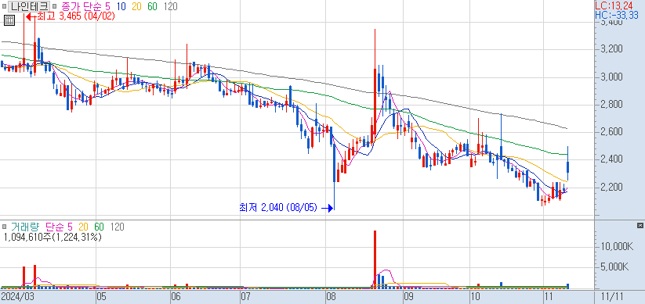The width and height of the screenshot is (645, 304).
Task: Click the HC:-33,33 indicator
Action: point(618,15)
